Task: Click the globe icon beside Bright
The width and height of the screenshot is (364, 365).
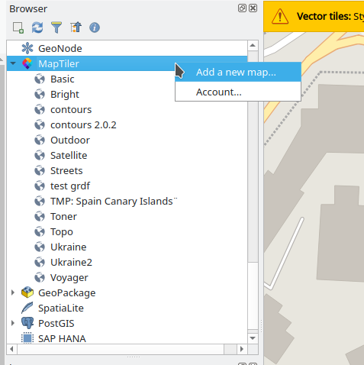Action: 40,94
